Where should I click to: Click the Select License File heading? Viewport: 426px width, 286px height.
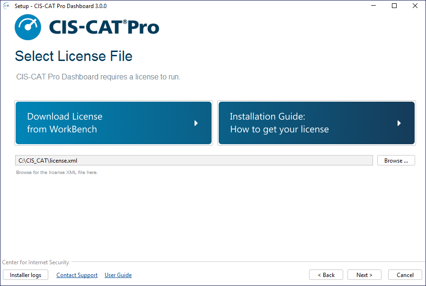[73, 56]
